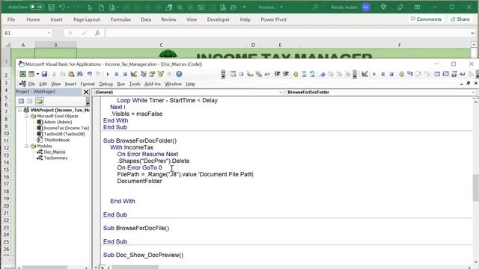Screen dimensions: 479x269
Task: Open the VBA Add-Ins menu
Action: click(x=153, y=84)
